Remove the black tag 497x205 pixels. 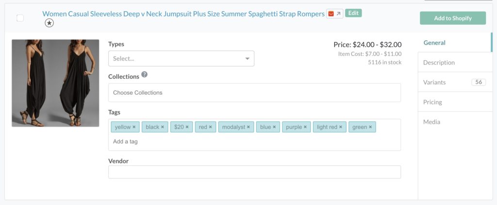[x=163, y=127]
